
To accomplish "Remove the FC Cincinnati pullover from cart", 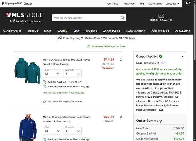I will coord(121,117).
